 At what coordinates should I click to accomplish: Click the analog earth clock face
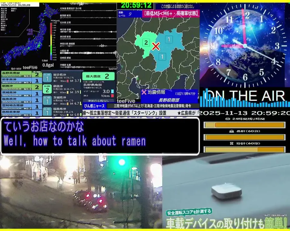245,45
